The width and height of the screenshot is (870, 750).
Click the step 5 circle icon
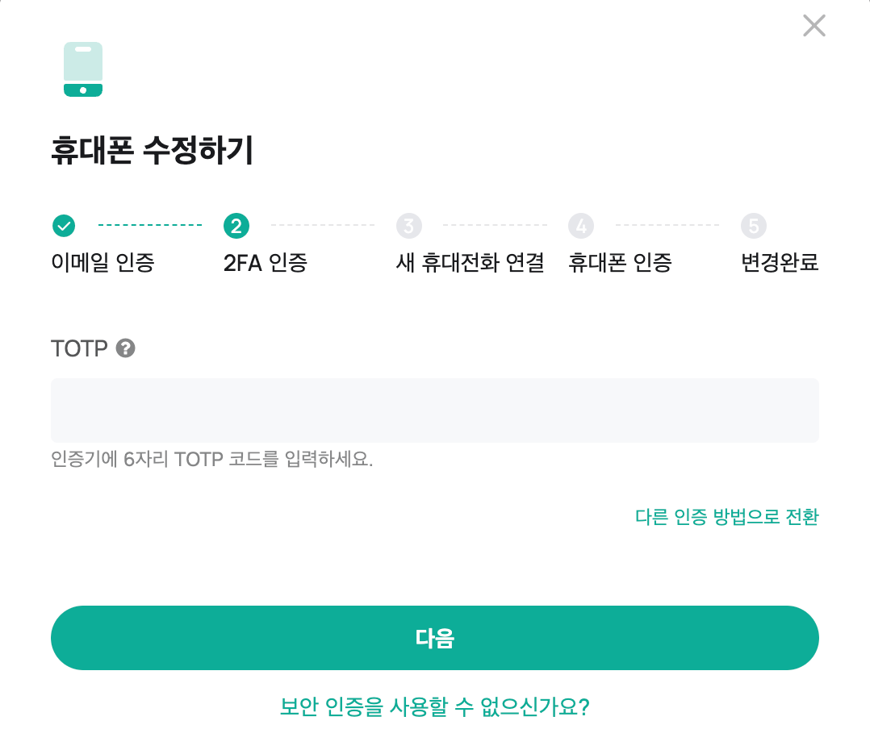point(753,226)
